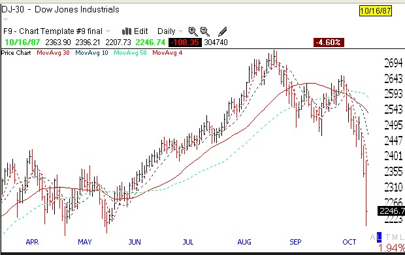Click the 2363.90 open price value
The width and height of the screenshot is (405, 255).
[x=58, y=42]
